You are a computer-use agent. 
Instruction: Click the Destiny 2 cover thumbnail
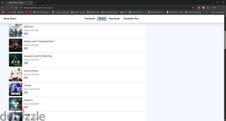point(16,104)
